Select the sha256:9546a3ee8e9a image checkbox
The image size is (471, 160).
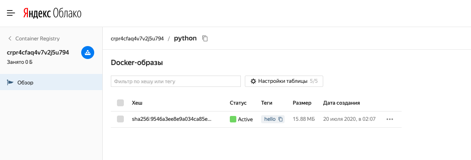click(120, 119)
